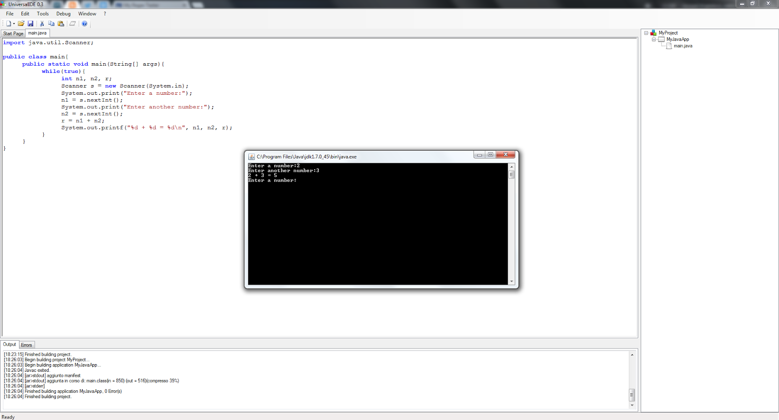The width and height of the screenshot is (779, 420).
Task: Click the main.java file icon in the project tree
Action: 669,46
